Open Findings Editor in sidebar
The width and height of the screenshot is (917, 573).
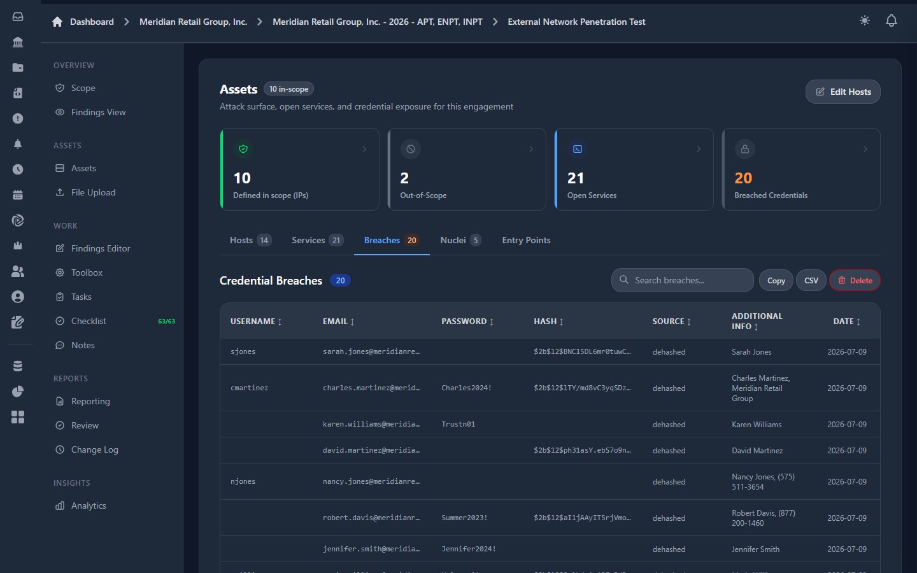click(115, 248)
